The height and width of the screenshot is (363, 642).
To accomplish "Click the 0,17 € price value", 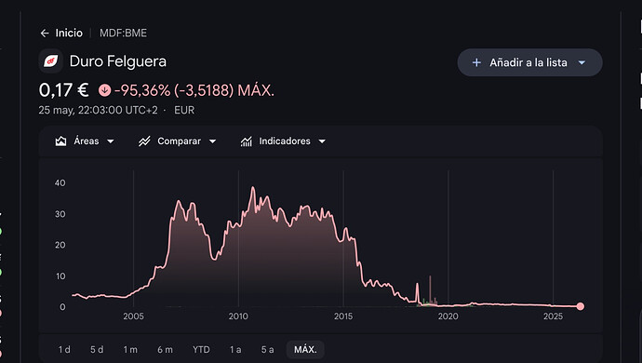I will [x=64, y=90].
